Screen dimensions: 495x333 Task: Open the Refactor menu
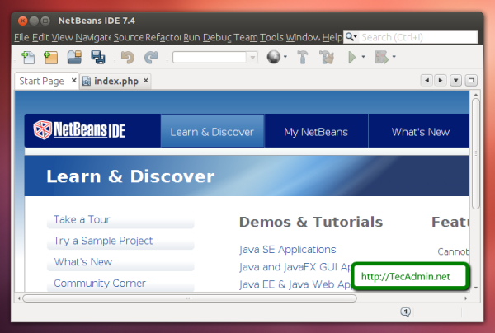coord(163,37)
